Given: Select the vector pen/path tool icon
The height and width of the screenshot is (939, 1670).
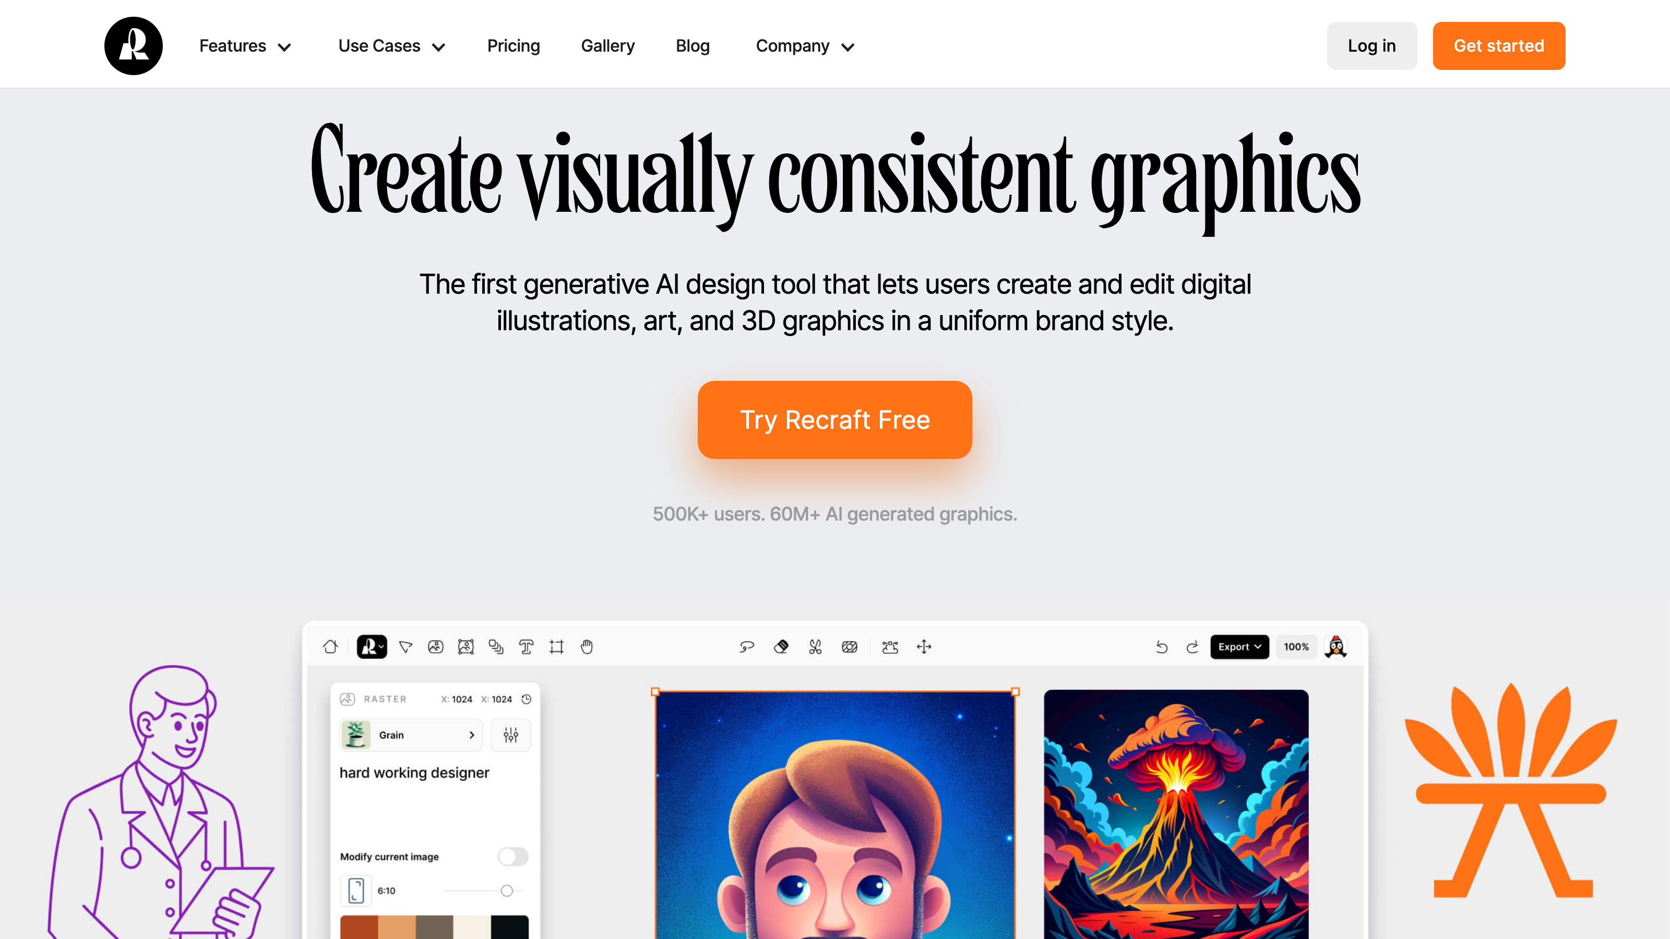Looking at the screenshot, I should click(x=406, y=647).
